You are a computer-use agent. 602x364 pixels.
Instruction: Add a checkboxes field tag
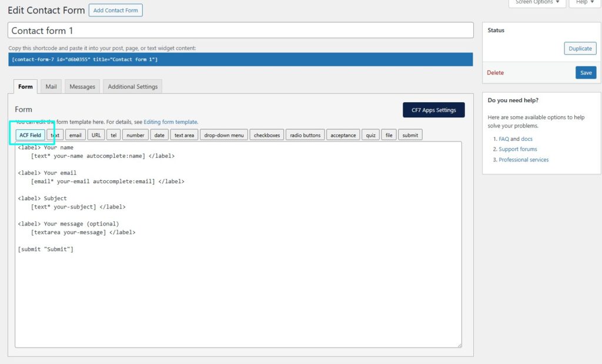click(x=267, y=135)
